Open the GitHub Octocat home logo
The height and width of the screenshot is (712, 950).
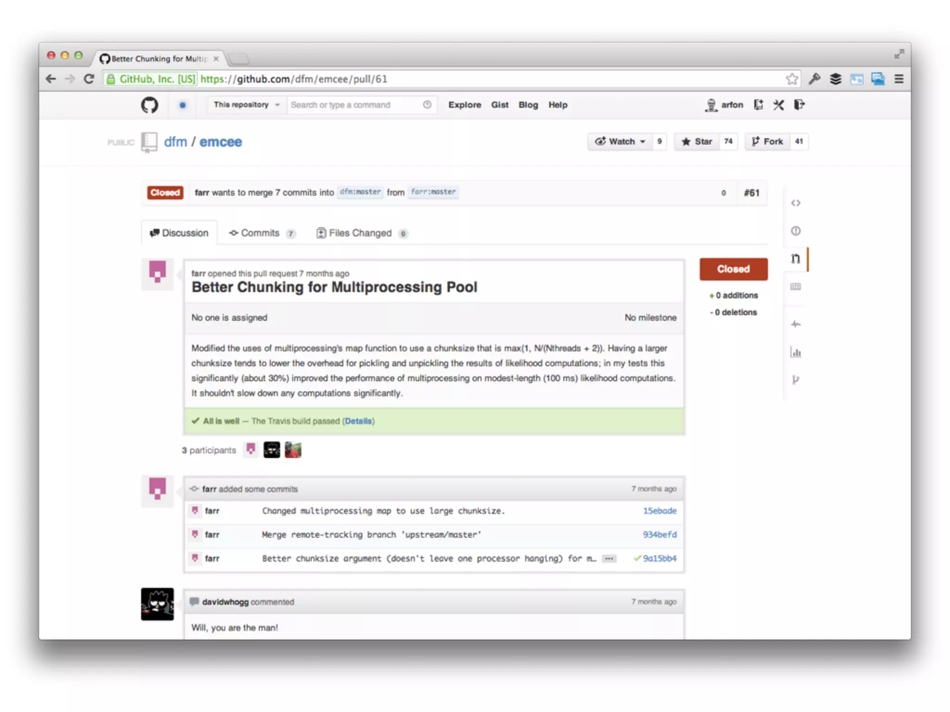click(149, 105)
